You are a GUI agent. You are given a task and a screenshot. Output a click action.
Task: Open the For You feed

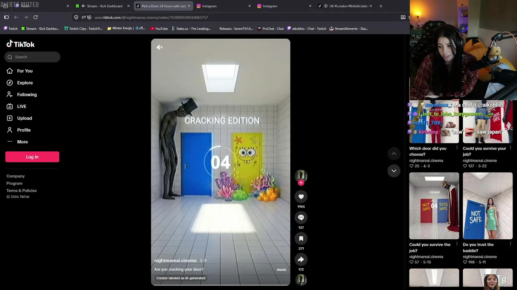click(x=25, y=71)
